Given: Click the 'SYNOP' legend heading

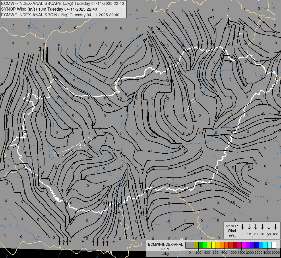Looking at the screenshot, I should [x=232, y=226].
